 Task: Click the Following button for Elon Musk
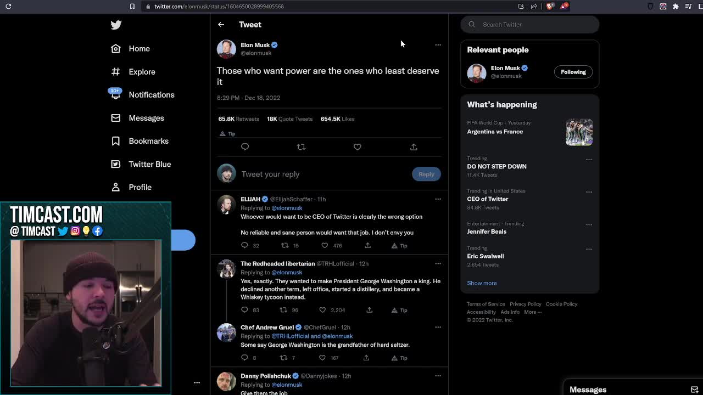(x=573, y=72)
